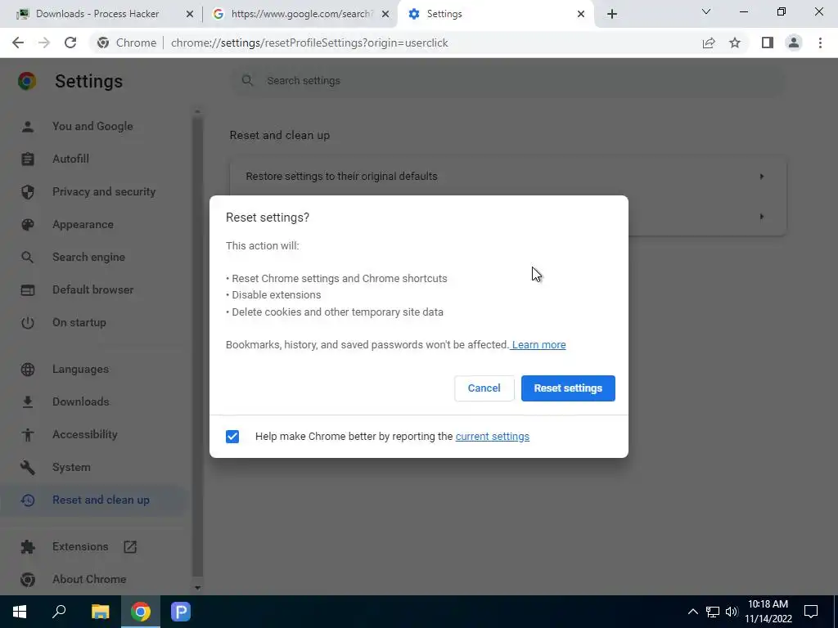This screenshot has width=838, height=628.
Task: Open the Learn more link
Action: tap(538, 345)
